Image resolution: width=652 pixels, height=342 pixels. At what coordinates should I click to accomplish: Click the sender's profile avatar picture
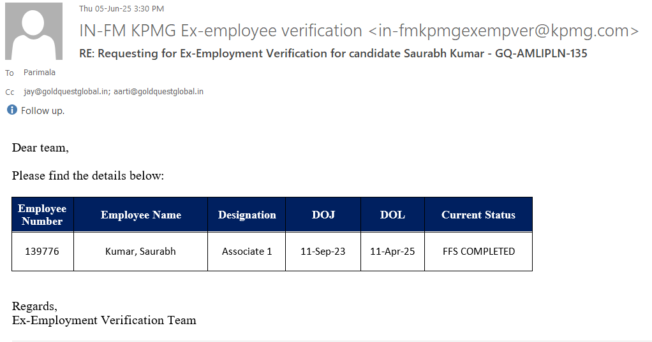click(34, 31)
